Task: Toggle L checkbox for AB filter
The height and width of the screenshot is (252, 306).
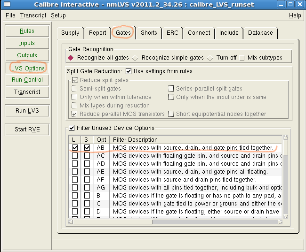Action: [x=75, y=148]
